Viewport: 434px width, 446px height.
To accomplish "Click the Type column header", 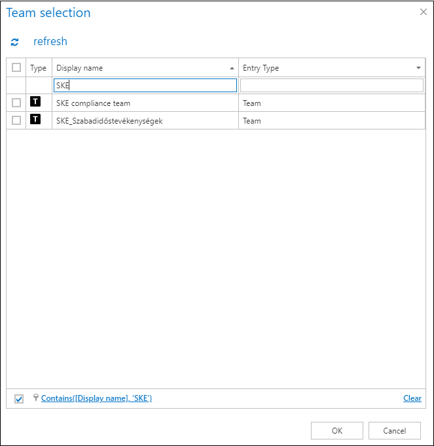I will tap(39, 68).
